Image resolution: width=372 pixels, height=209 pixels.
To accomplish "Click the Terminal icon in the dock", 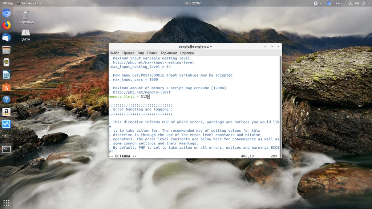I will point(7,149).
